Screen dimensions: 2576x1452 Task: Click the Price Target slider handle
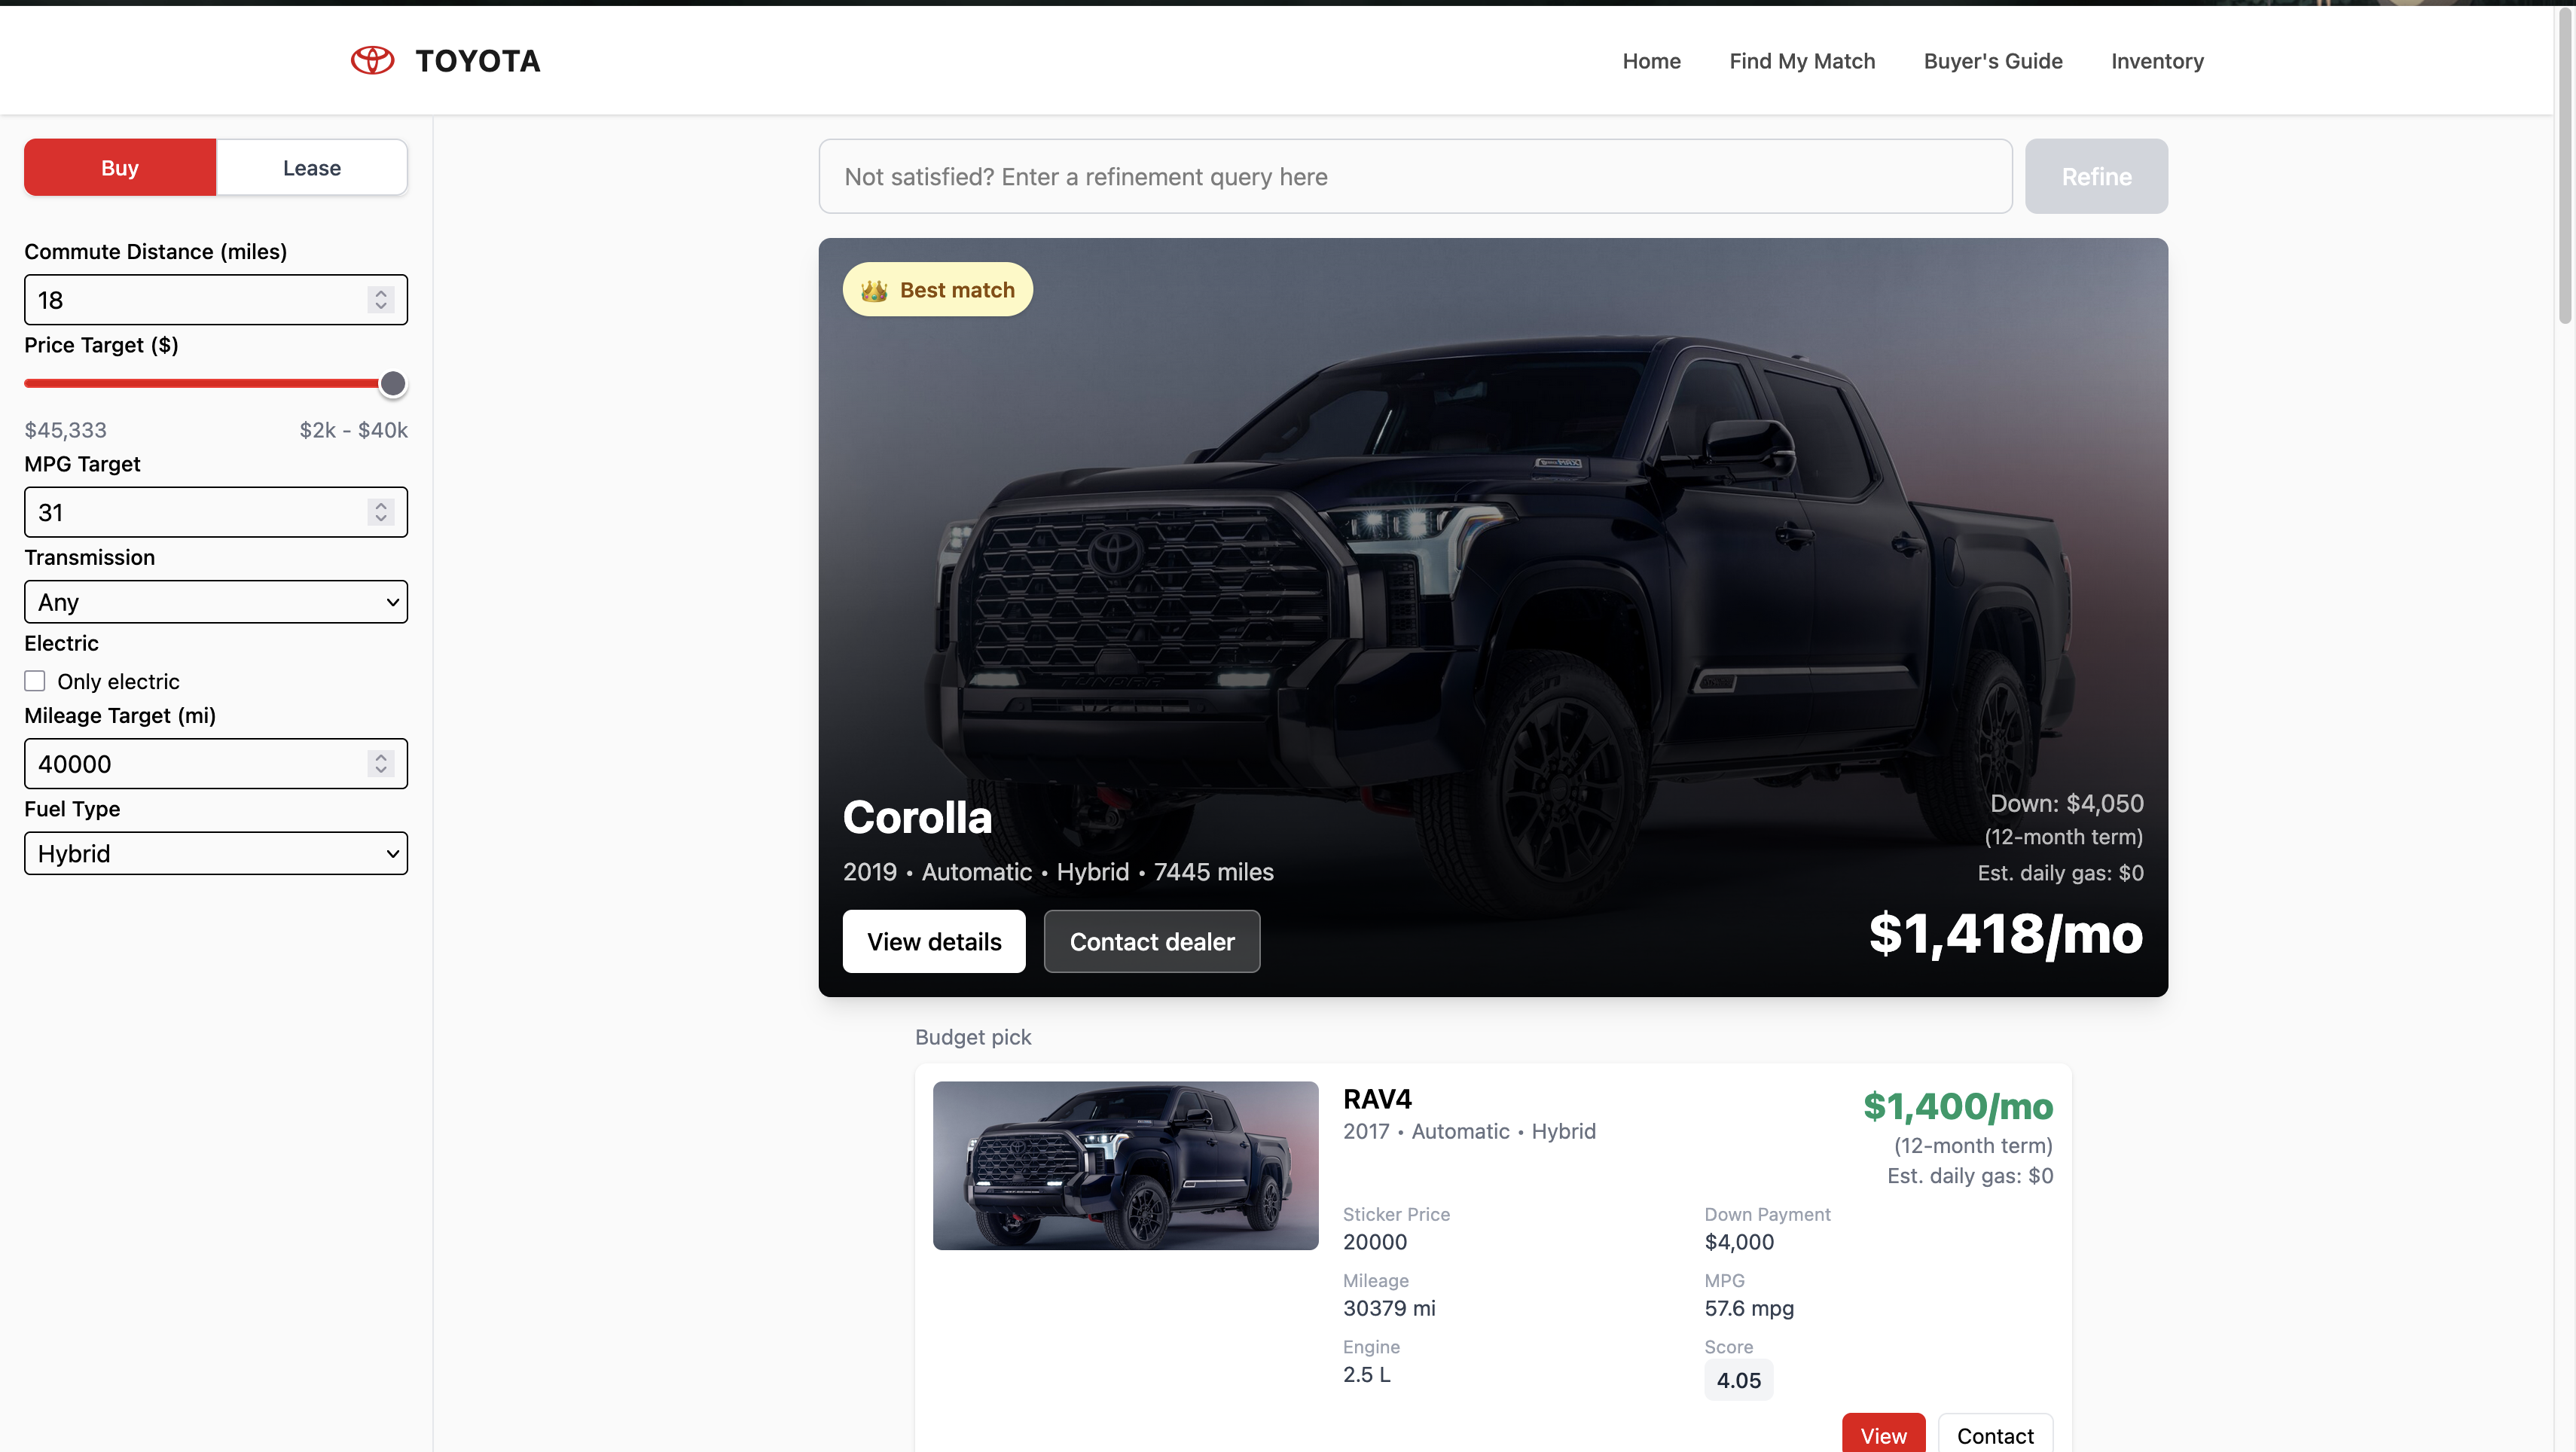(x=393, y=383)
